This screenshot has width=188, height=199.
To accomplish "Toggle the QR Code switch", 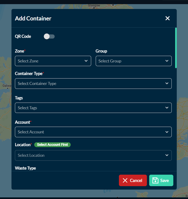I will click(49, 36).
